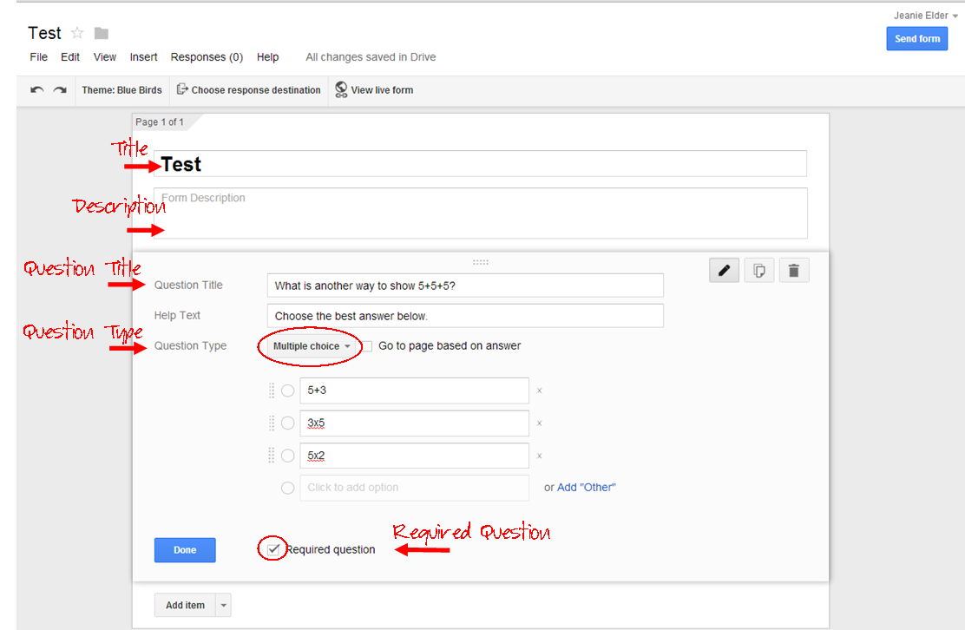
Task: Edit the question using the pencil icon
Action: (x=724, y=270)
